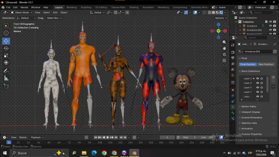
Task: Click the Armature.004 name field
Action: coord(258,51)
